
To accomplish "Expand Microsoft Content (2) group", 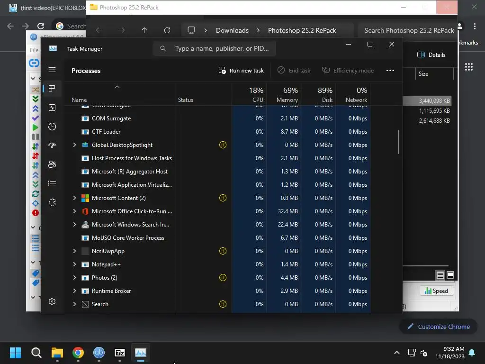I will pos(74,198).
